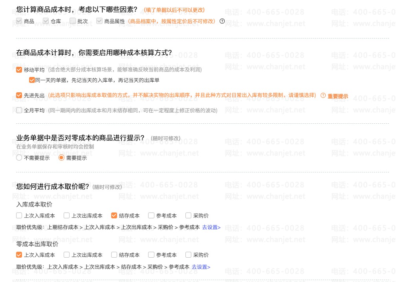396x282 pixels.
Task: Open the 重要提示 link
Action: 338,96
